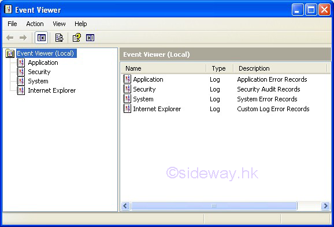Image resolution: width=334 pixels, height=227 pixels.
Task: Click Log type cell in Internet Explorer row
Action: pyautogui.click(x=215, y=109)
